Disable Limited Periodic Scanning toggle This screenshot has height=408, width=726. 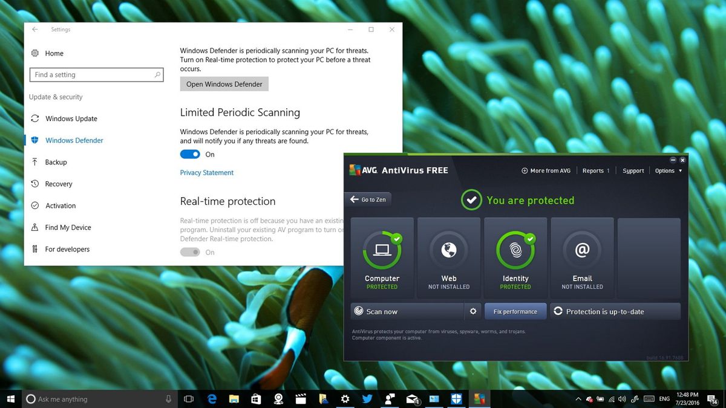[189, 154]
